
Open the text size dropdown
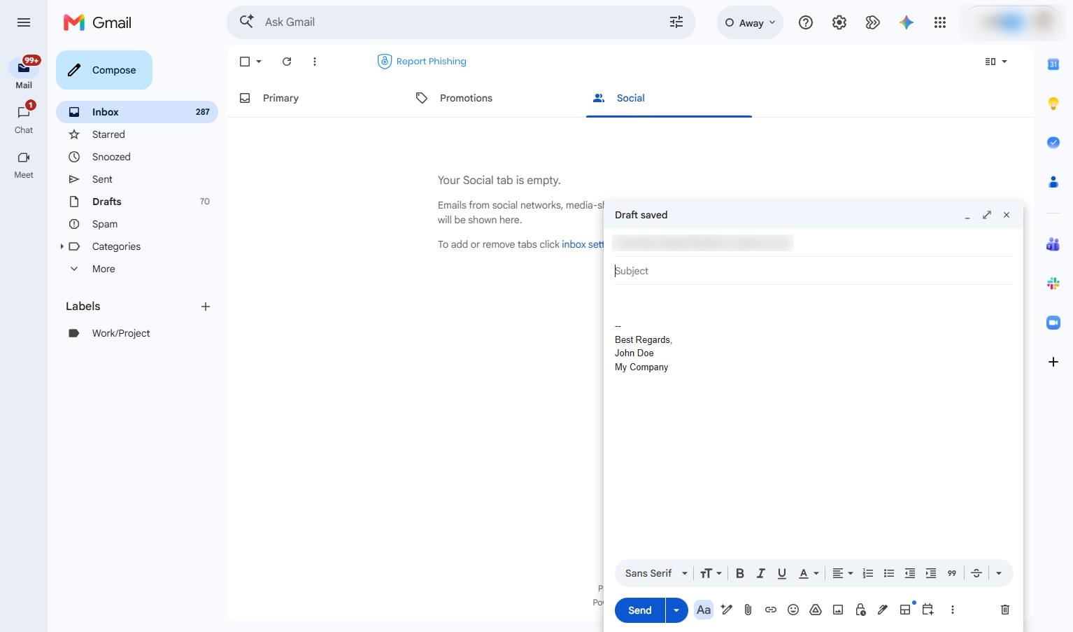pos(711,573)
